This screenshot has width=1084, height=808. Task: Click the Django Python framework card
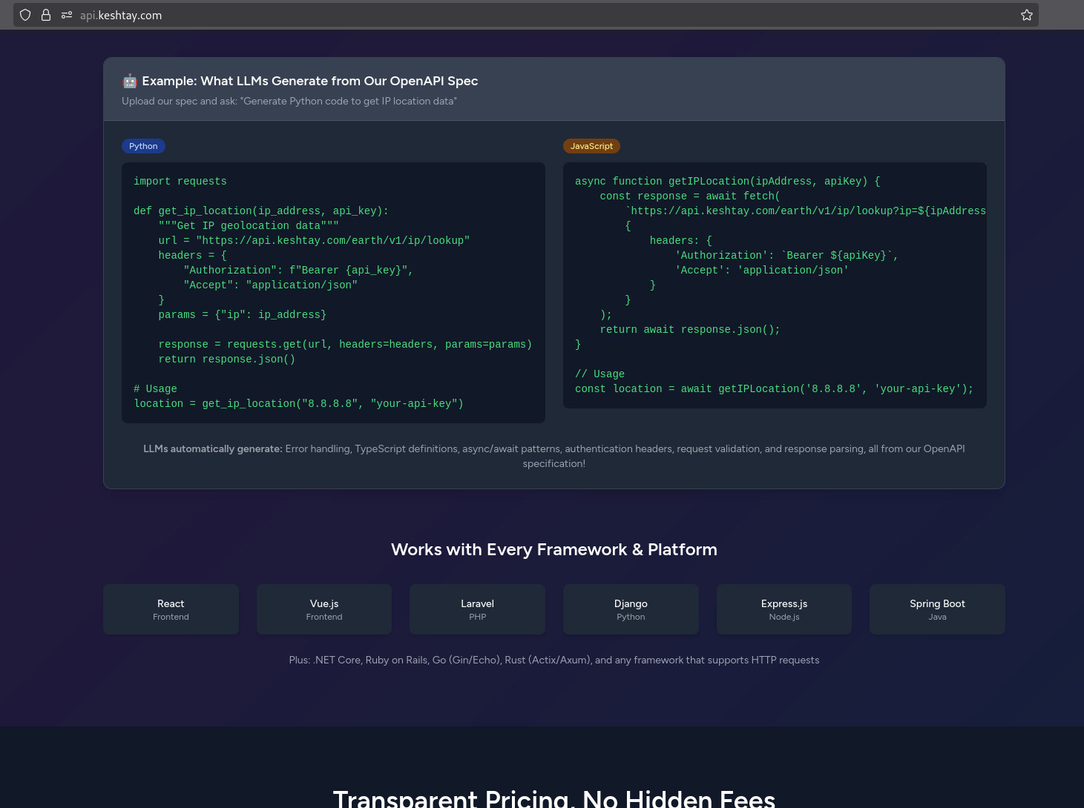(631, 609)
